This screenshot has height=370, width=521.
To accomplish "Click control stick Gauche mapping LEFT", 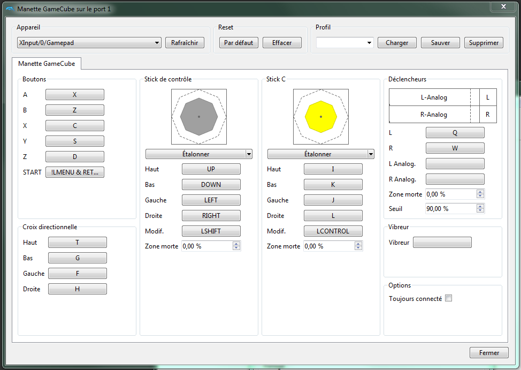I will (211, 200).
